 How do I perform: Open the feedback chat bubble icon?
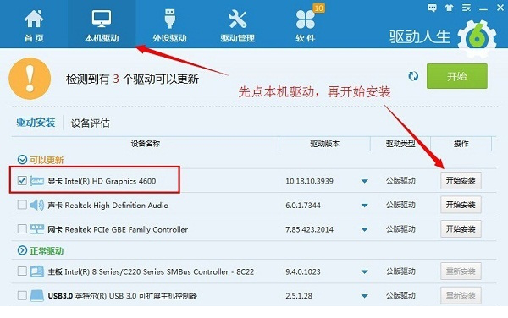(x=432, y=8)
